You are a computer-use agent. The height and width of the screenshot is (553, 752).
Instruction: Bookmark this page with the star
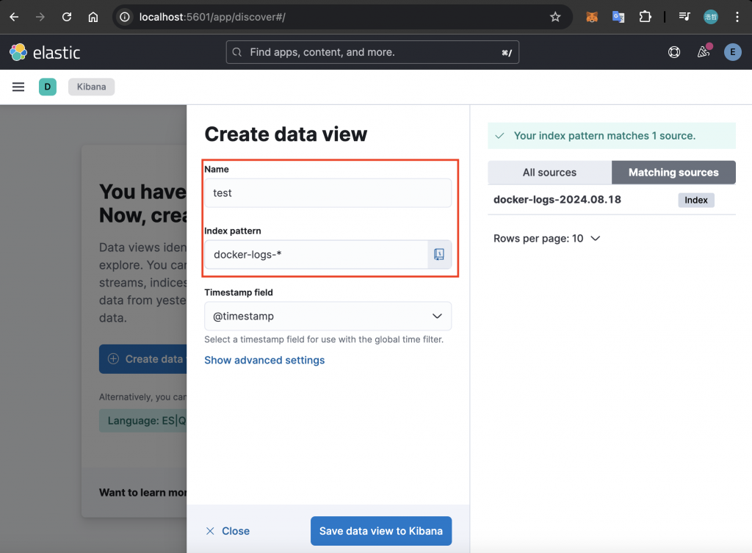coord(555,18)
